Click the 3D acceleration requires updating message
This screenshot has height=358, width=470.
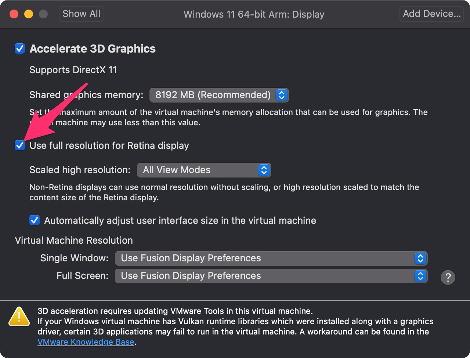pos(175,311)
